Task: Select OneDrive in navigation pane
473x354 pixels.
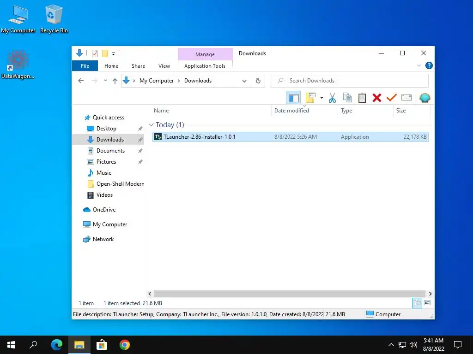Action: coord(104,210)
